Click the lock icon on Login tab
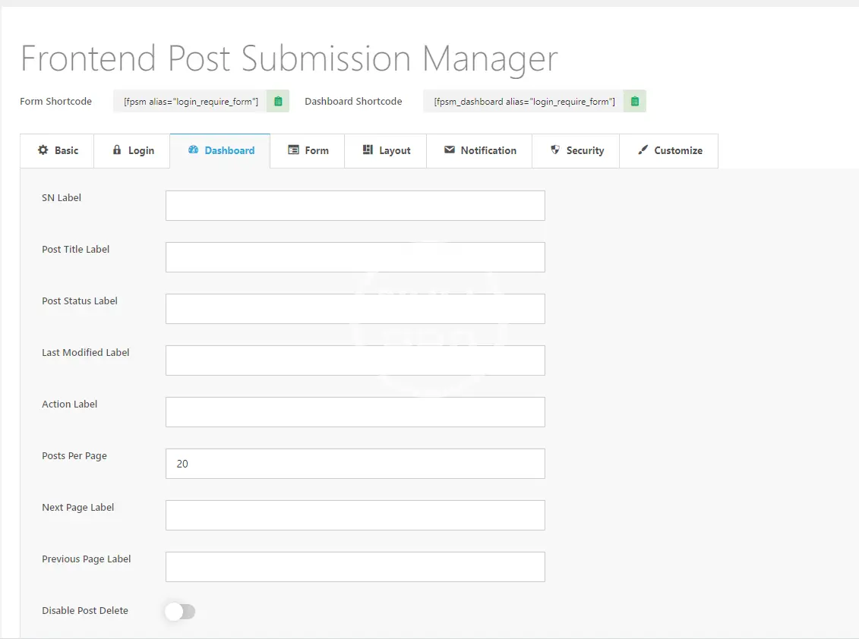Image resolution: width=859 pixels, height=639 pixels. [x=117, y=150]
